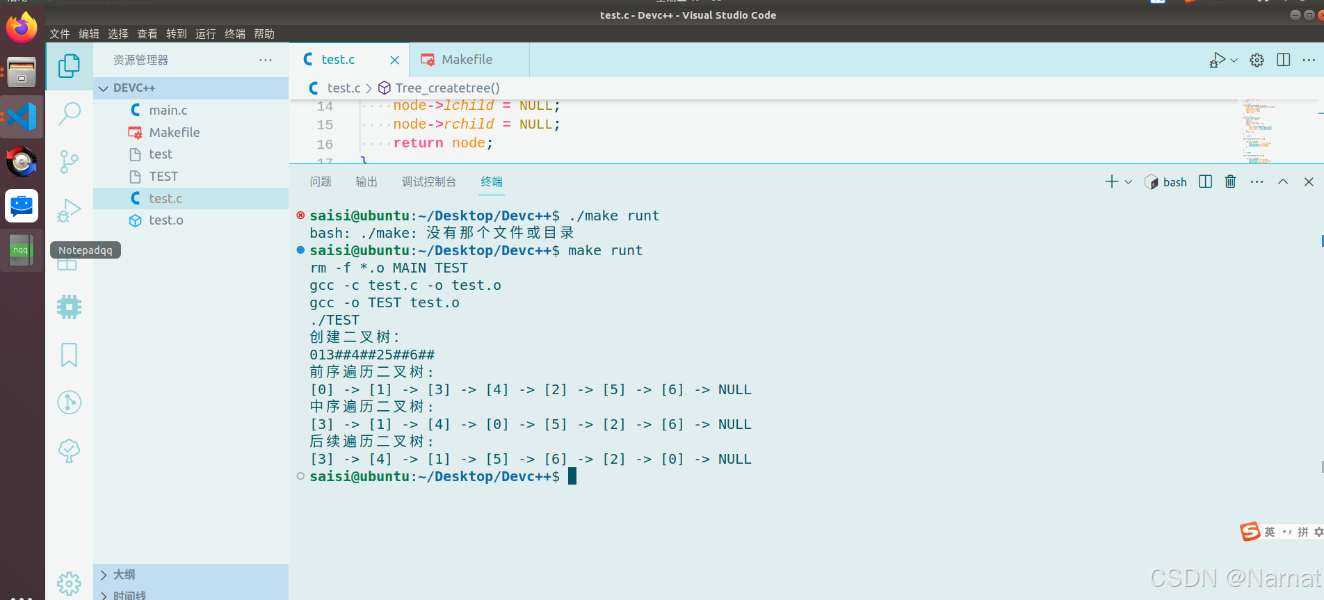The image size is (1324, 600).
Task: Open the 文件 menu
Action: (x=60, y=33)
